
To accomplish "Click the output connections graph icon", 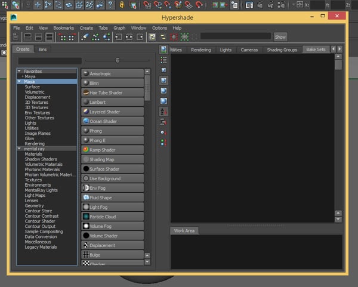I will [x=140, y=37].
